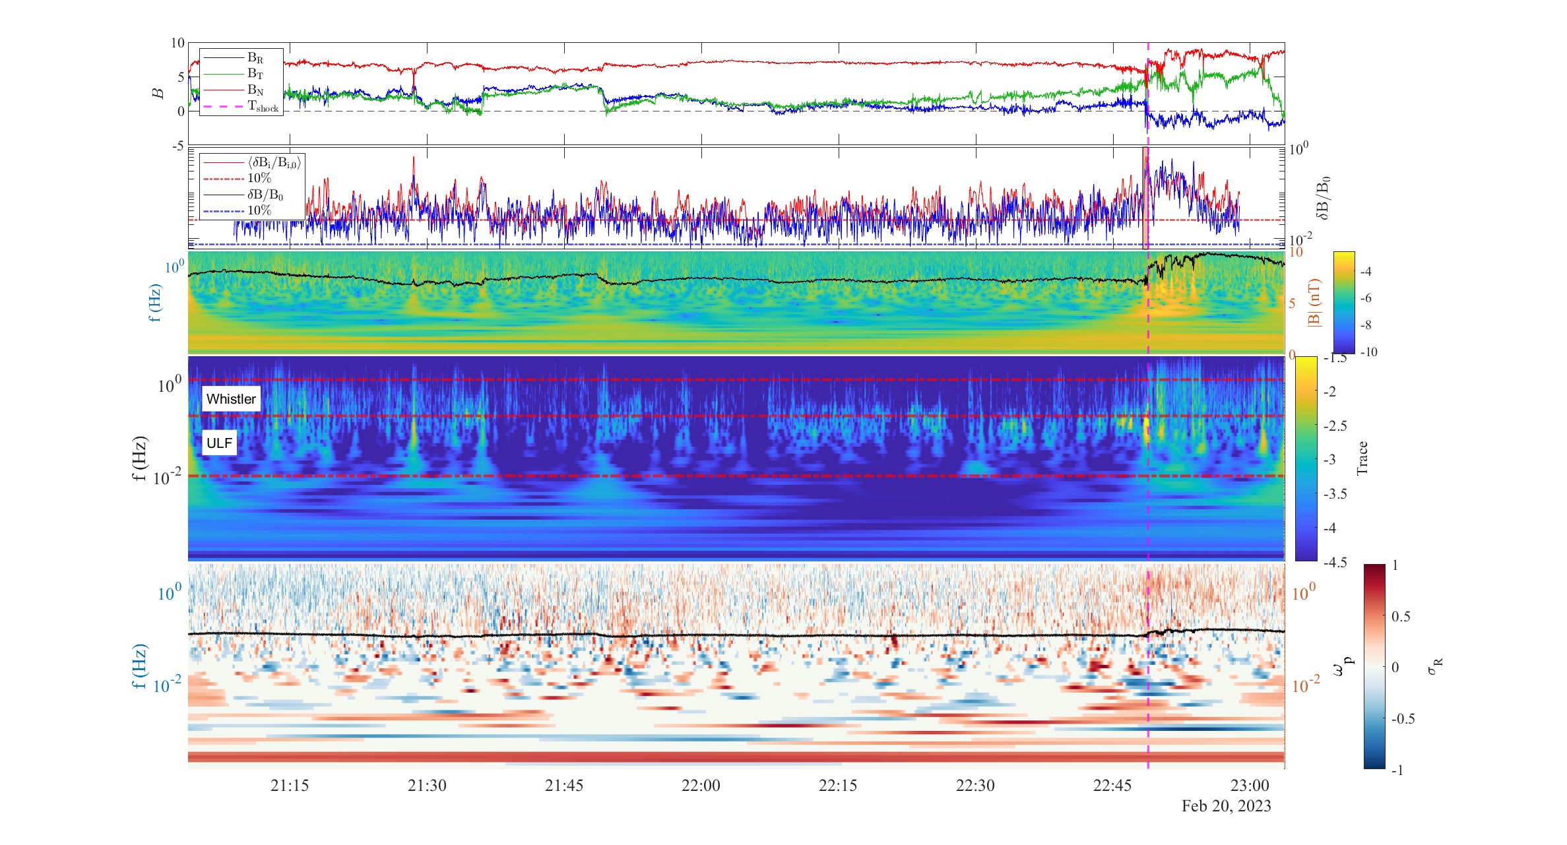Click the 22:15 time axis tick label
1567x845 pixels.
838,786
